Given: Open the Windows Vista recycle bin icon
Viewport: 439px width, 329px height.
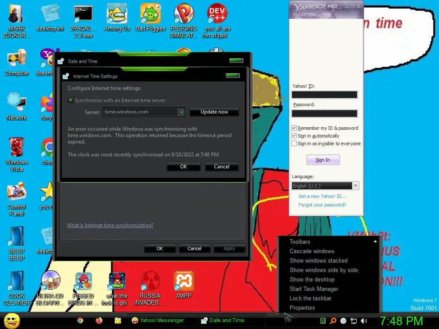Looking at the screenshot, I should point(17,154).
